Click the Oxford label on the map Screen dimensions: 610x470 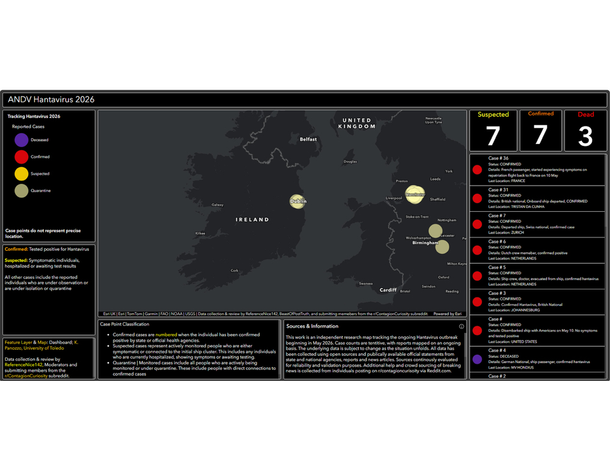tap(443, 277)
